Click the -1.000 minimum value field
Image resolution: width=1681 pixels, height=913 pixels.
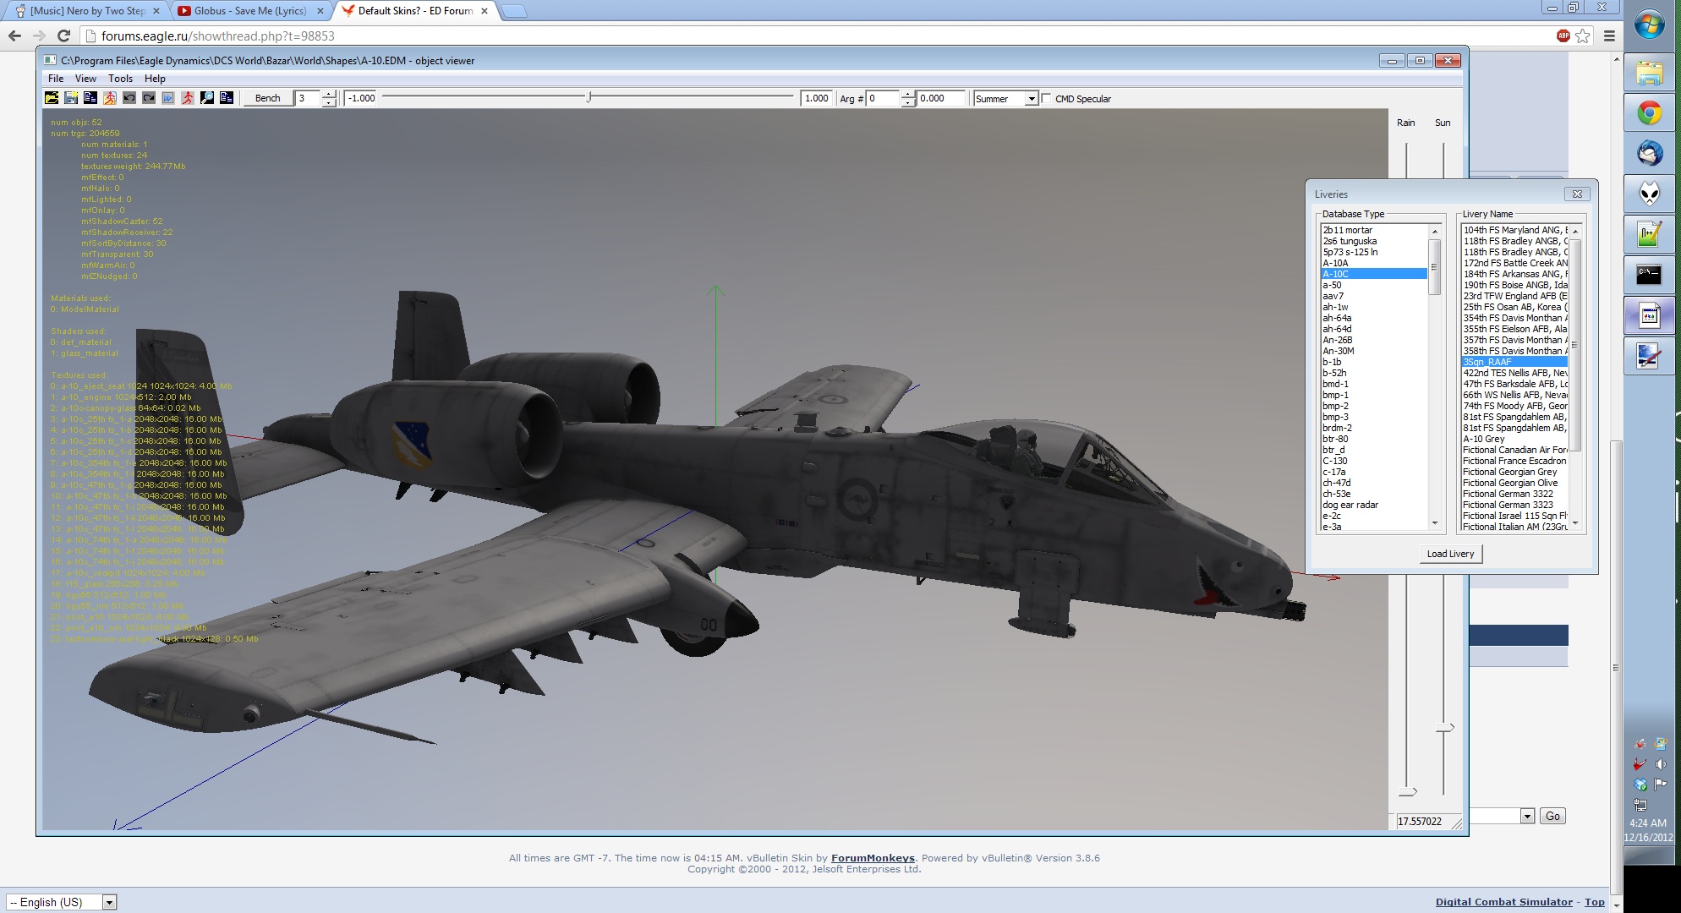pyautogui.click(x=361, y=98)
